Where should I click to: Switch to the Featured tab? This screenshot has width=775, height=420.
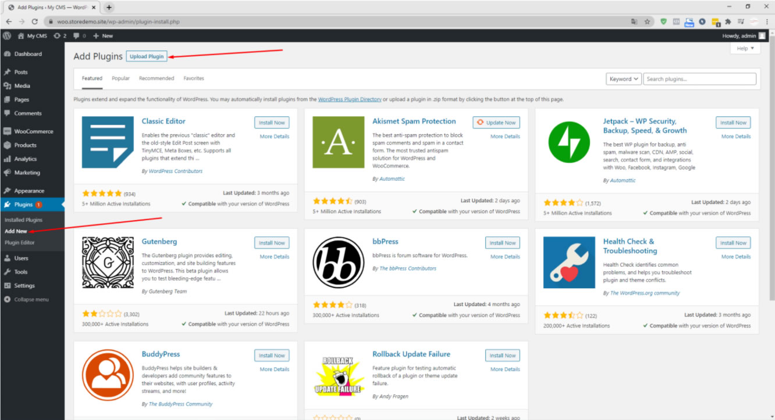point(92,78)
